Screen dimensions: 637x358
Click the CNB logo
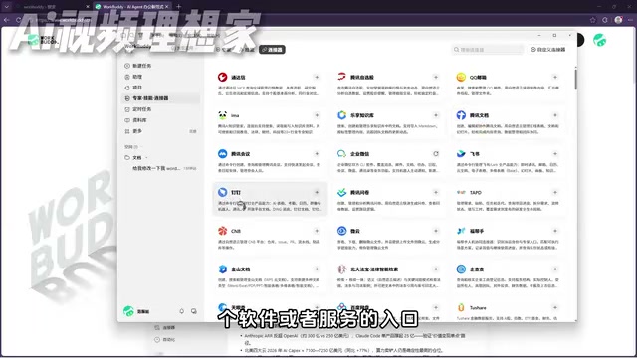tap(222, 231)
